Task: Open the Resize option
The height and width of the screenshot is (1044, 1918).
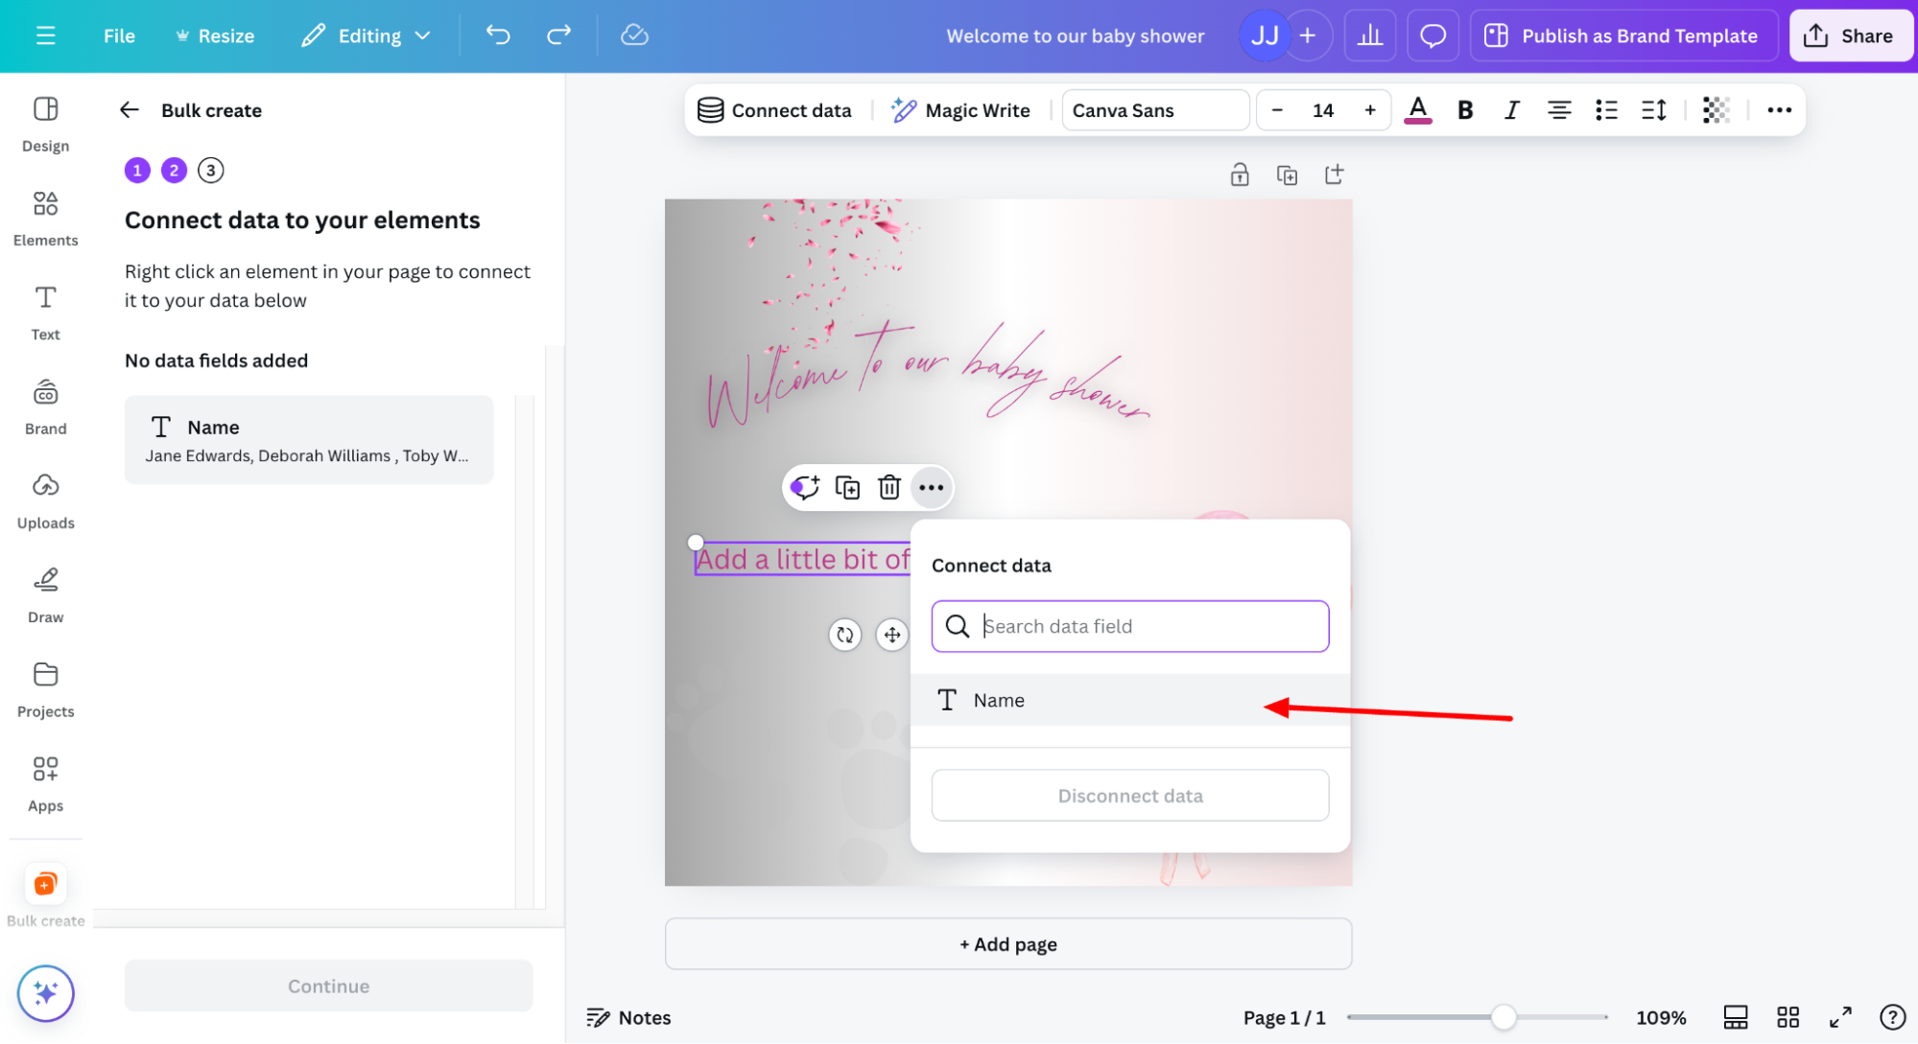Action: 215,35
